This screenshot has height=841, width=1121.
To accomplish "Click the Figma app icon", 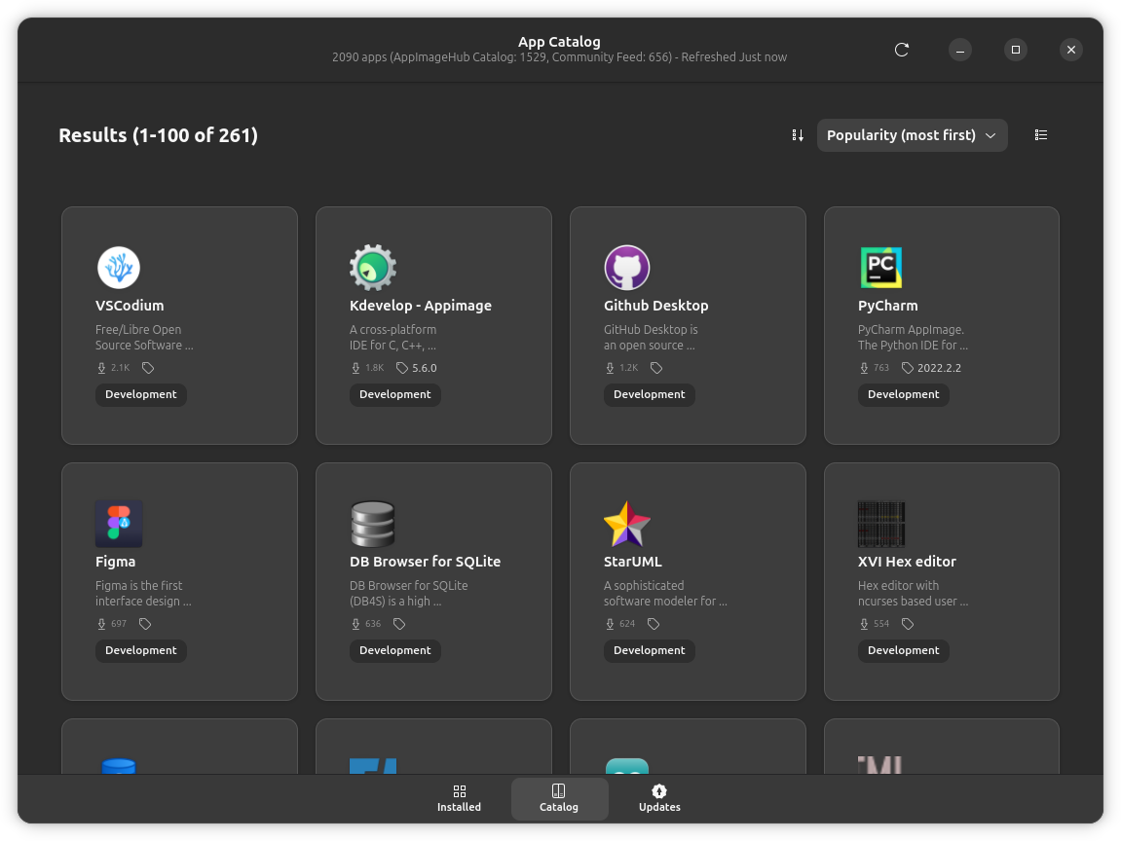I will tap(119, 524).
